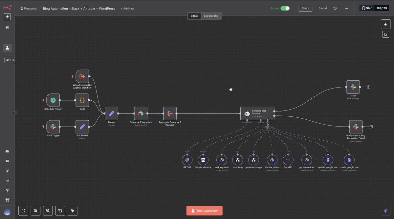
Task: Add a sticky note to the canvas
Action: click(385, 34)
